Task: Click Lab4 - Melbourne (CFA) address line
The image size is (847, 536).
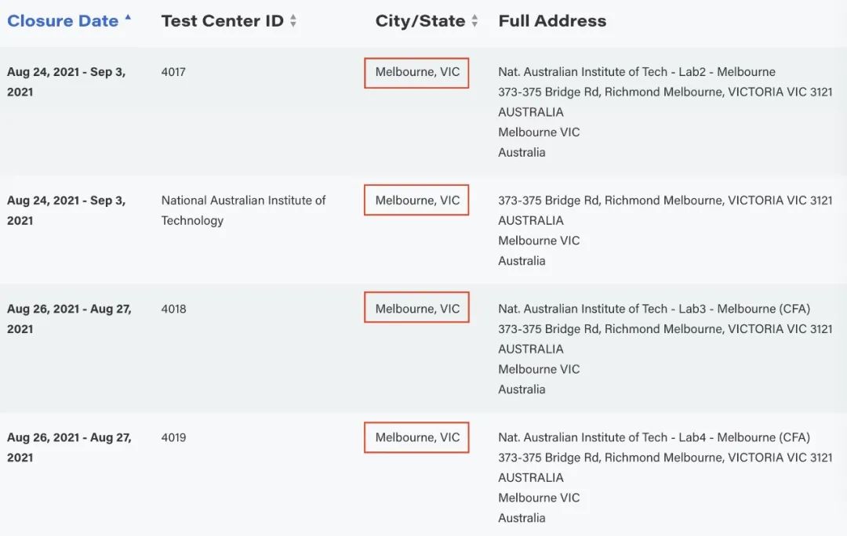Action: point(654,437)
